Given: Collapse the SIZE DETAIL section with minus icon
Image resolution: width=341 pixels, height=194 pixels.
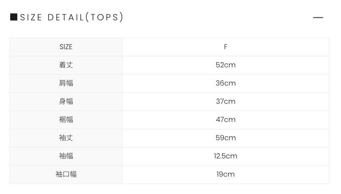Looking at the screenshot, I should coord(318,17).
